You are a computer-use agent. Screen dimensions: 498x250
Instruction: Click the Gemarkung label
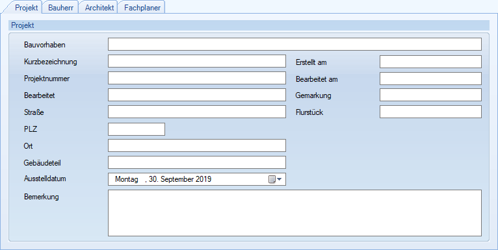coord(313,95)
